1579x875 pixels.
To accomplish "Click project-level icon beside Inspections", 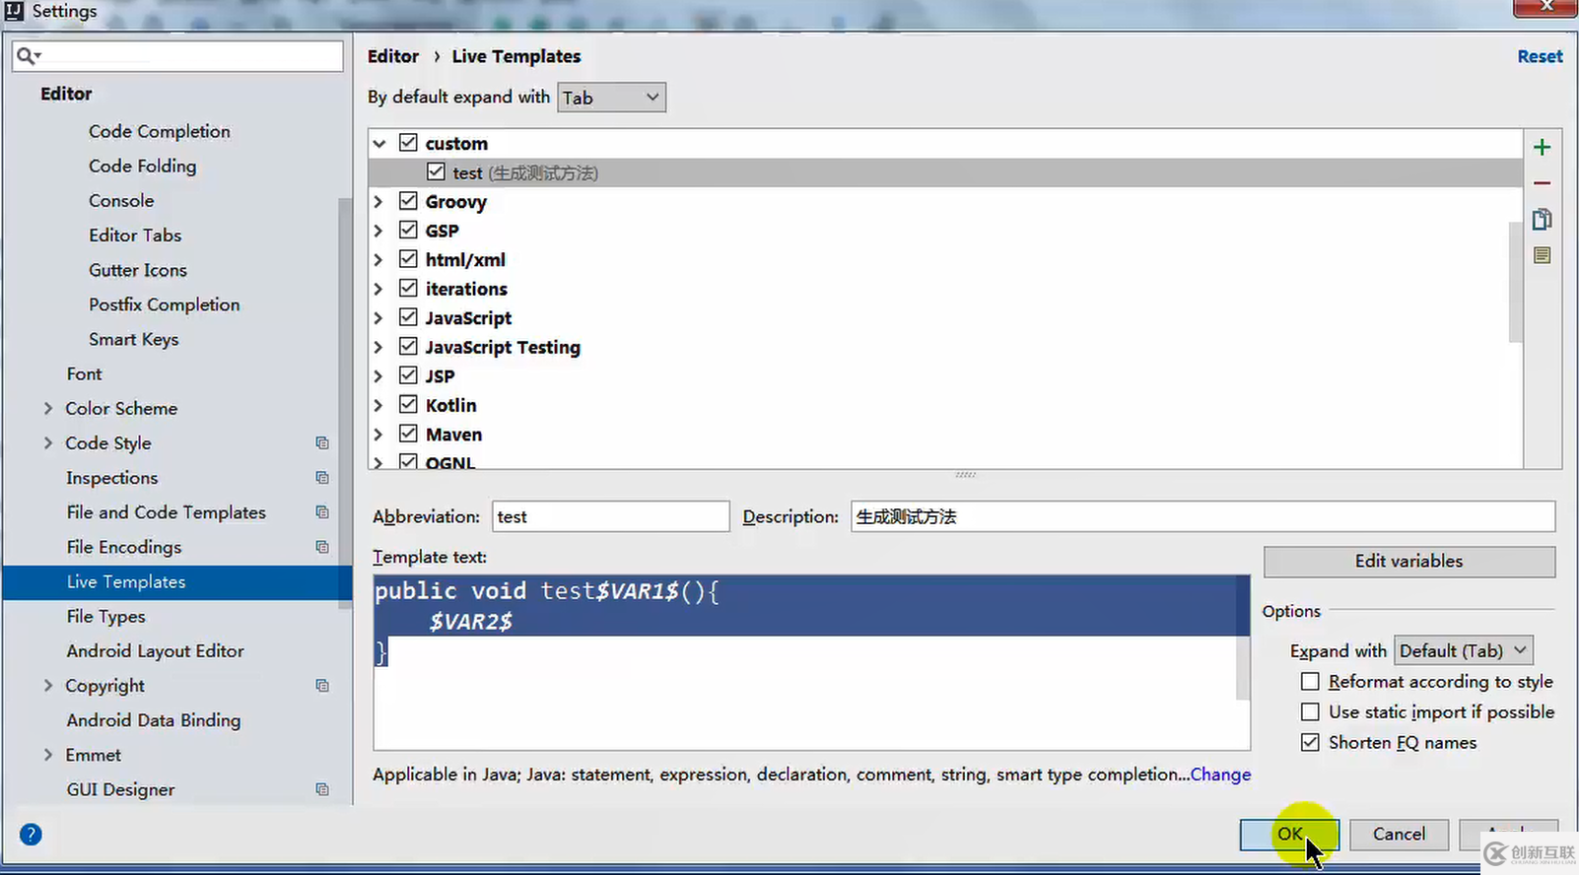I will tap(322, 478).
